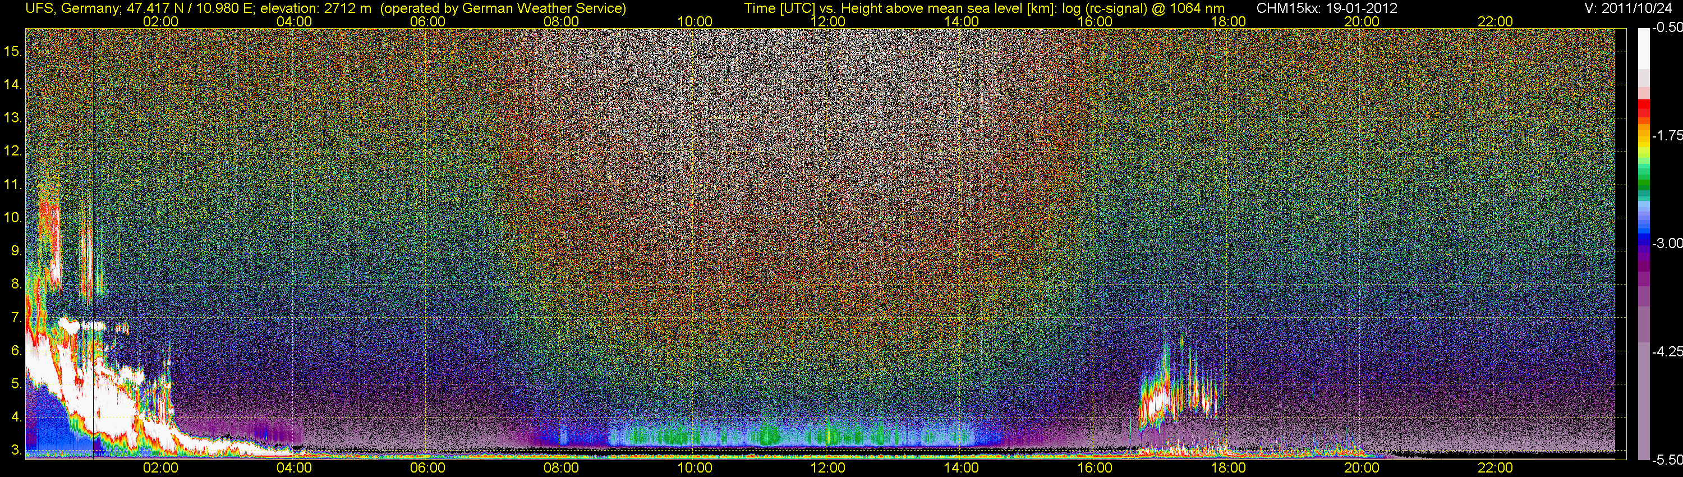Screen dimensions: 1683x477
Task: Select the 10 km height axis label
Action: point(12,218)
